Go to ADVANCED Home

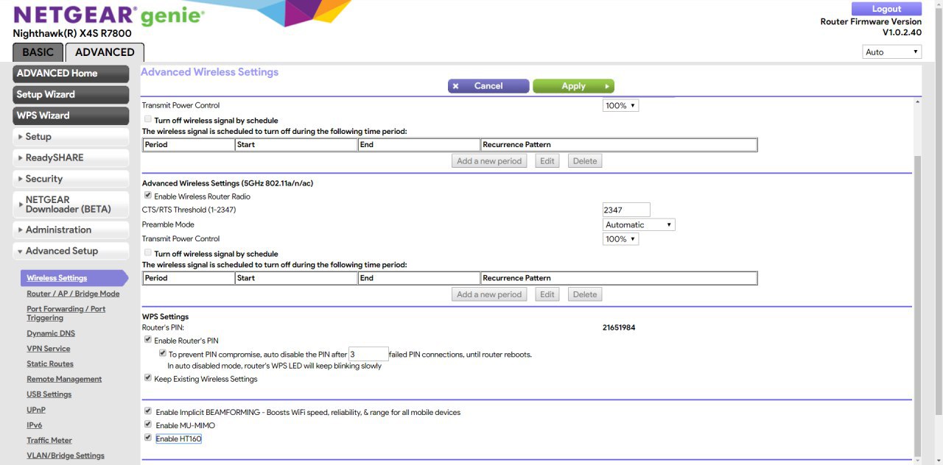[x=71, y=74]
